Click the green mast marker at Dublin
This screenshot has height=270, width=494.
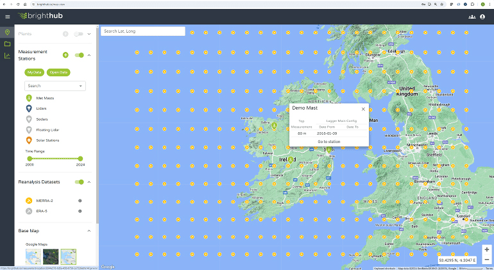[x=329, y=149]
